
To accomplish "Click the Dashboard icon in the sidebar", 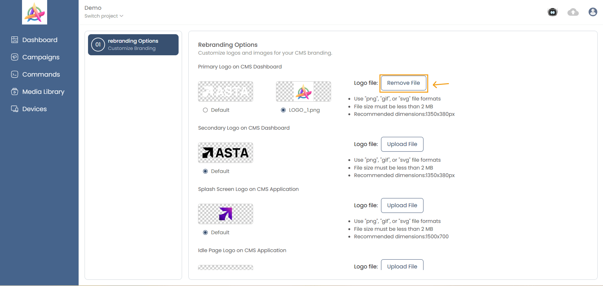I will 14,40.
